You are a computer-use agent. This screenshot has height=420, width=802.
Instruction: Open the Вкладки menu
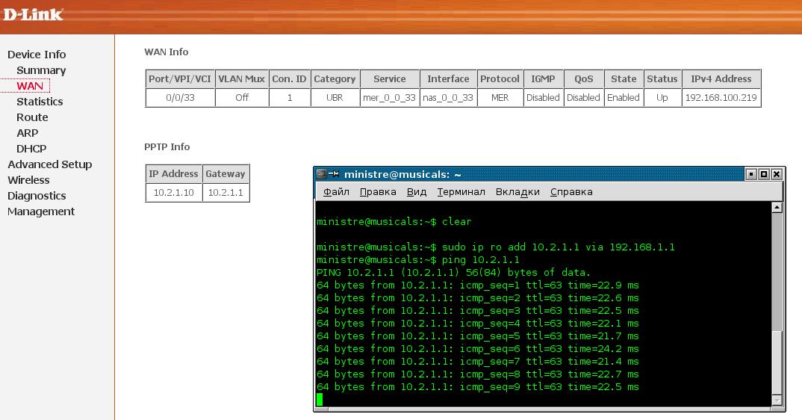[517, 192]
